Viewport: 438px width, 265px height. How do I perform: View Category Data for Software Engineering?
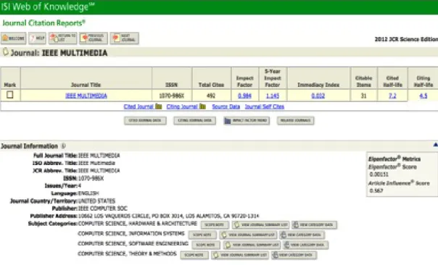point(305,245)
